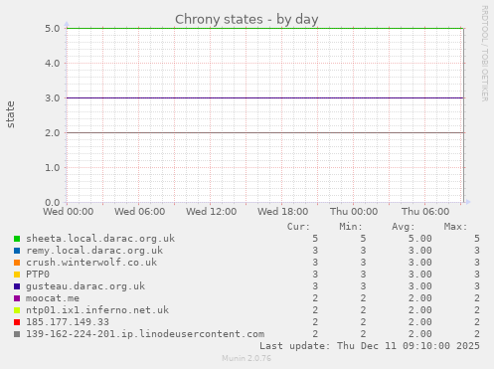Click the Thu 00:00 x-axis label

(x=354, y=212)
